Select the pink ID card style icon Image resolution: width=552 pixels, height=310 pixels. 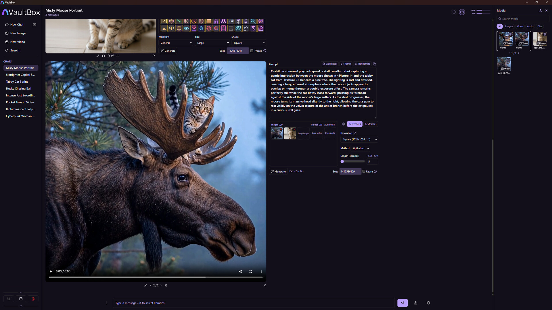223,28
